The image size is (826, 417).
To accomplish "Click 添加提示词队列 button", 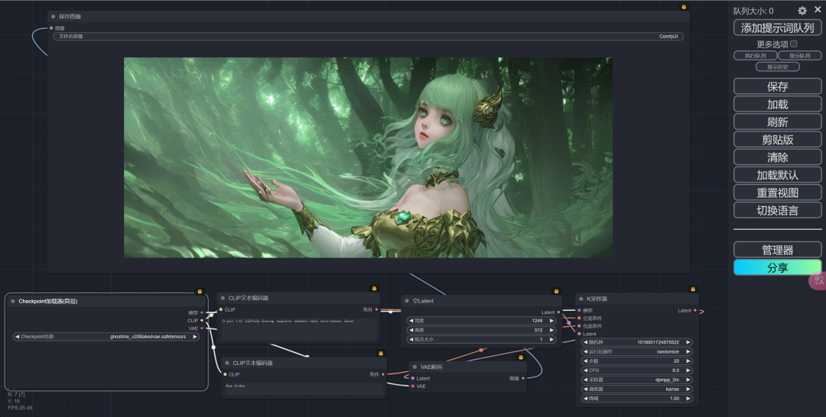I will 778,27.
